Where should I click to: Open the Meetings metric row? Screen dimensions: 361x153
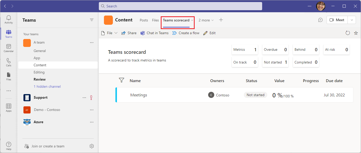click(x=234, y=95)
